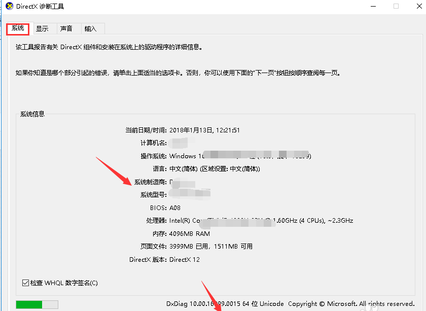Select the 系统 tab
This screenshot has width=426, height=311.
tap(17, 28)
